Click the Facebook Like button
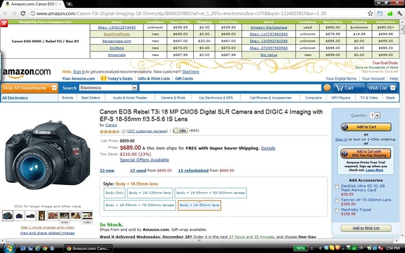Viewport: 405px width, 253px height. [x=180, y=131]
